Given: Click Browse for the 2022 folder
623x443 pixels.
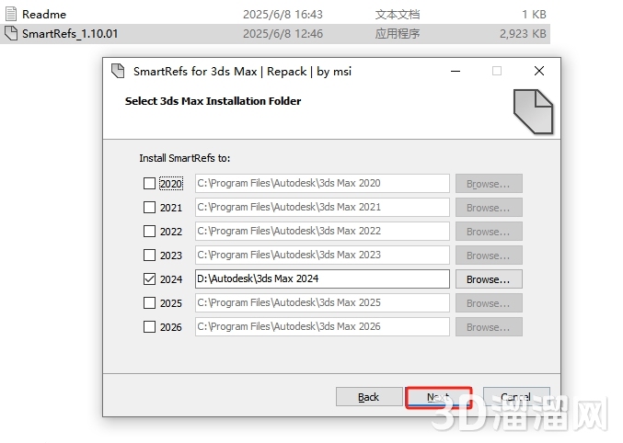Looking at the screenshot, I should pos(489,231).
